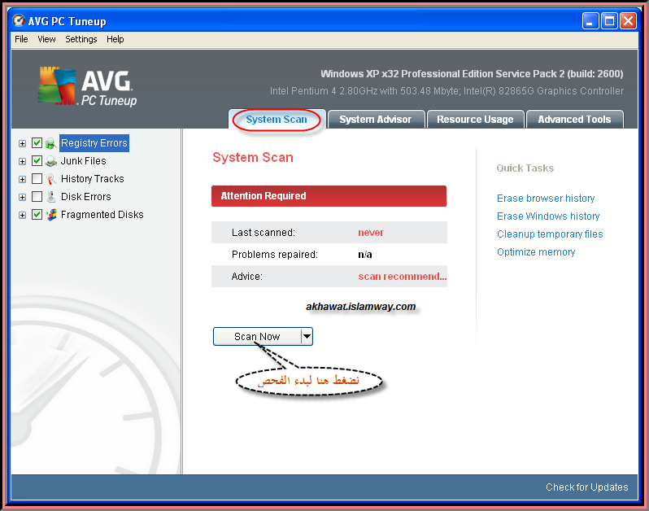Click the 'Problems repaired:' label
649x511 pixels.
[x=274, y=254]
